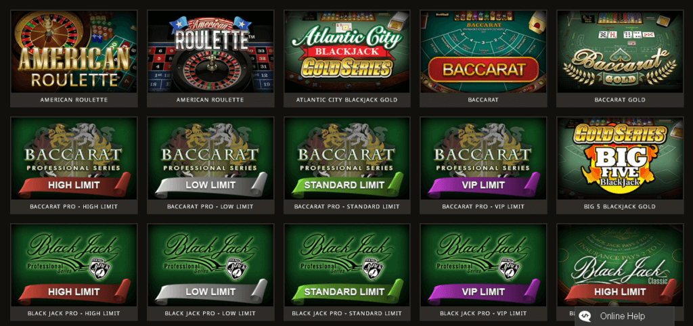Choose Baccarat Professional Series Low Limit
The width and height of the screenshot is (693, 326).
(x=210, y=158)
